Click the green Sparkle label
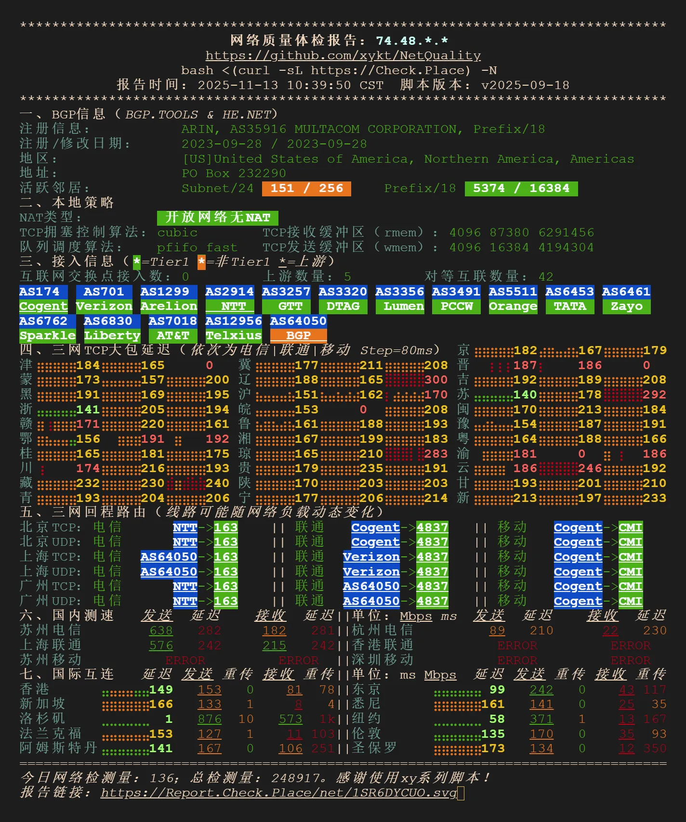686x822 pixels. click(x=47, y=335)
